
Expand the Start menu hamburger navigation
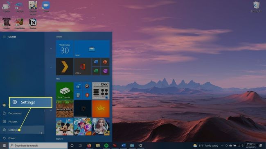click(5, 37)
